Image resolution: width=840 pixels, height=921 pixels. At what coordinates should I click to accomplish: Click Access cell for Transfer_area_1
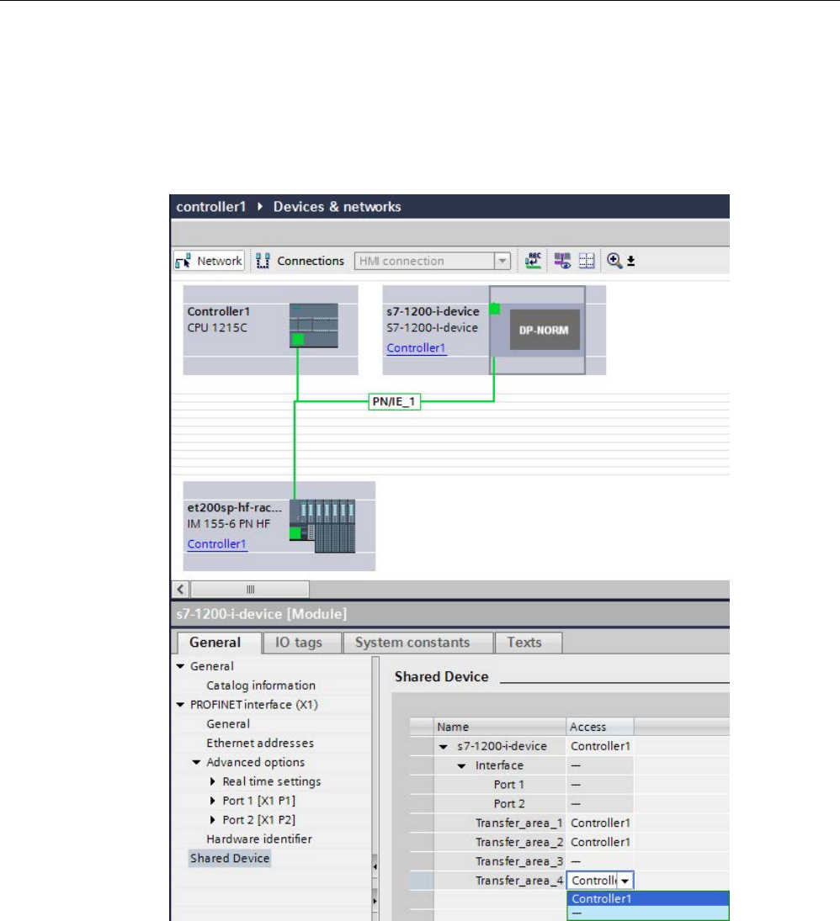click(x=600, y=823)
